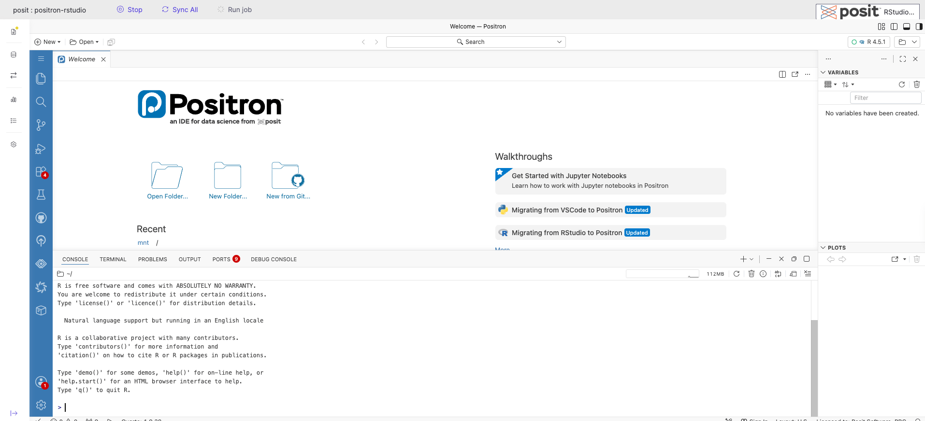
Task: Open the variables sort order dropdown
Action: [848, 84]
